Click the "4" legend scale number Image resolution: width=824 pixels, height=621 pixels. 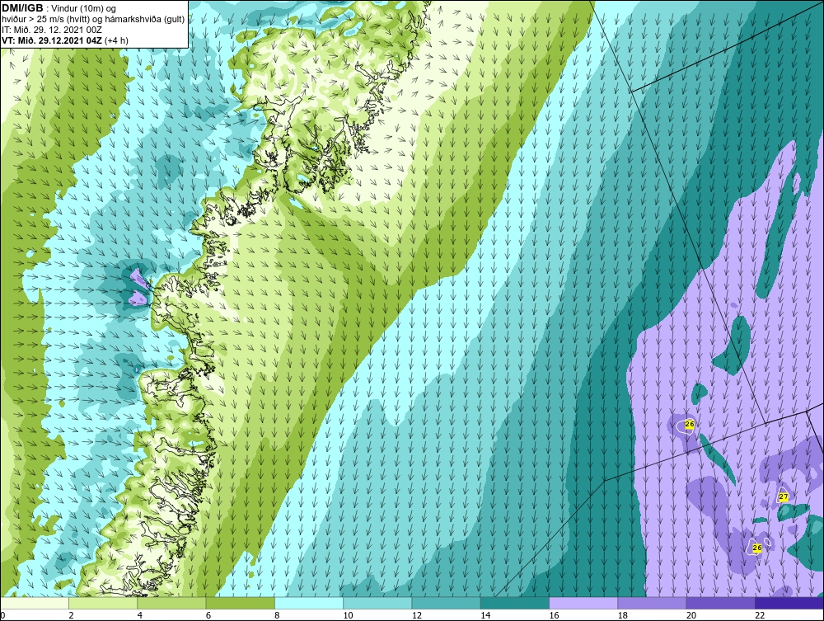pos(140,616)
